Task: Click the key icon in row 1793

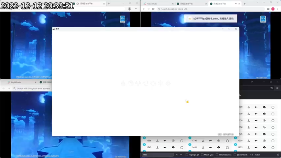Action: pyautogui.click(x=210, y=141)
